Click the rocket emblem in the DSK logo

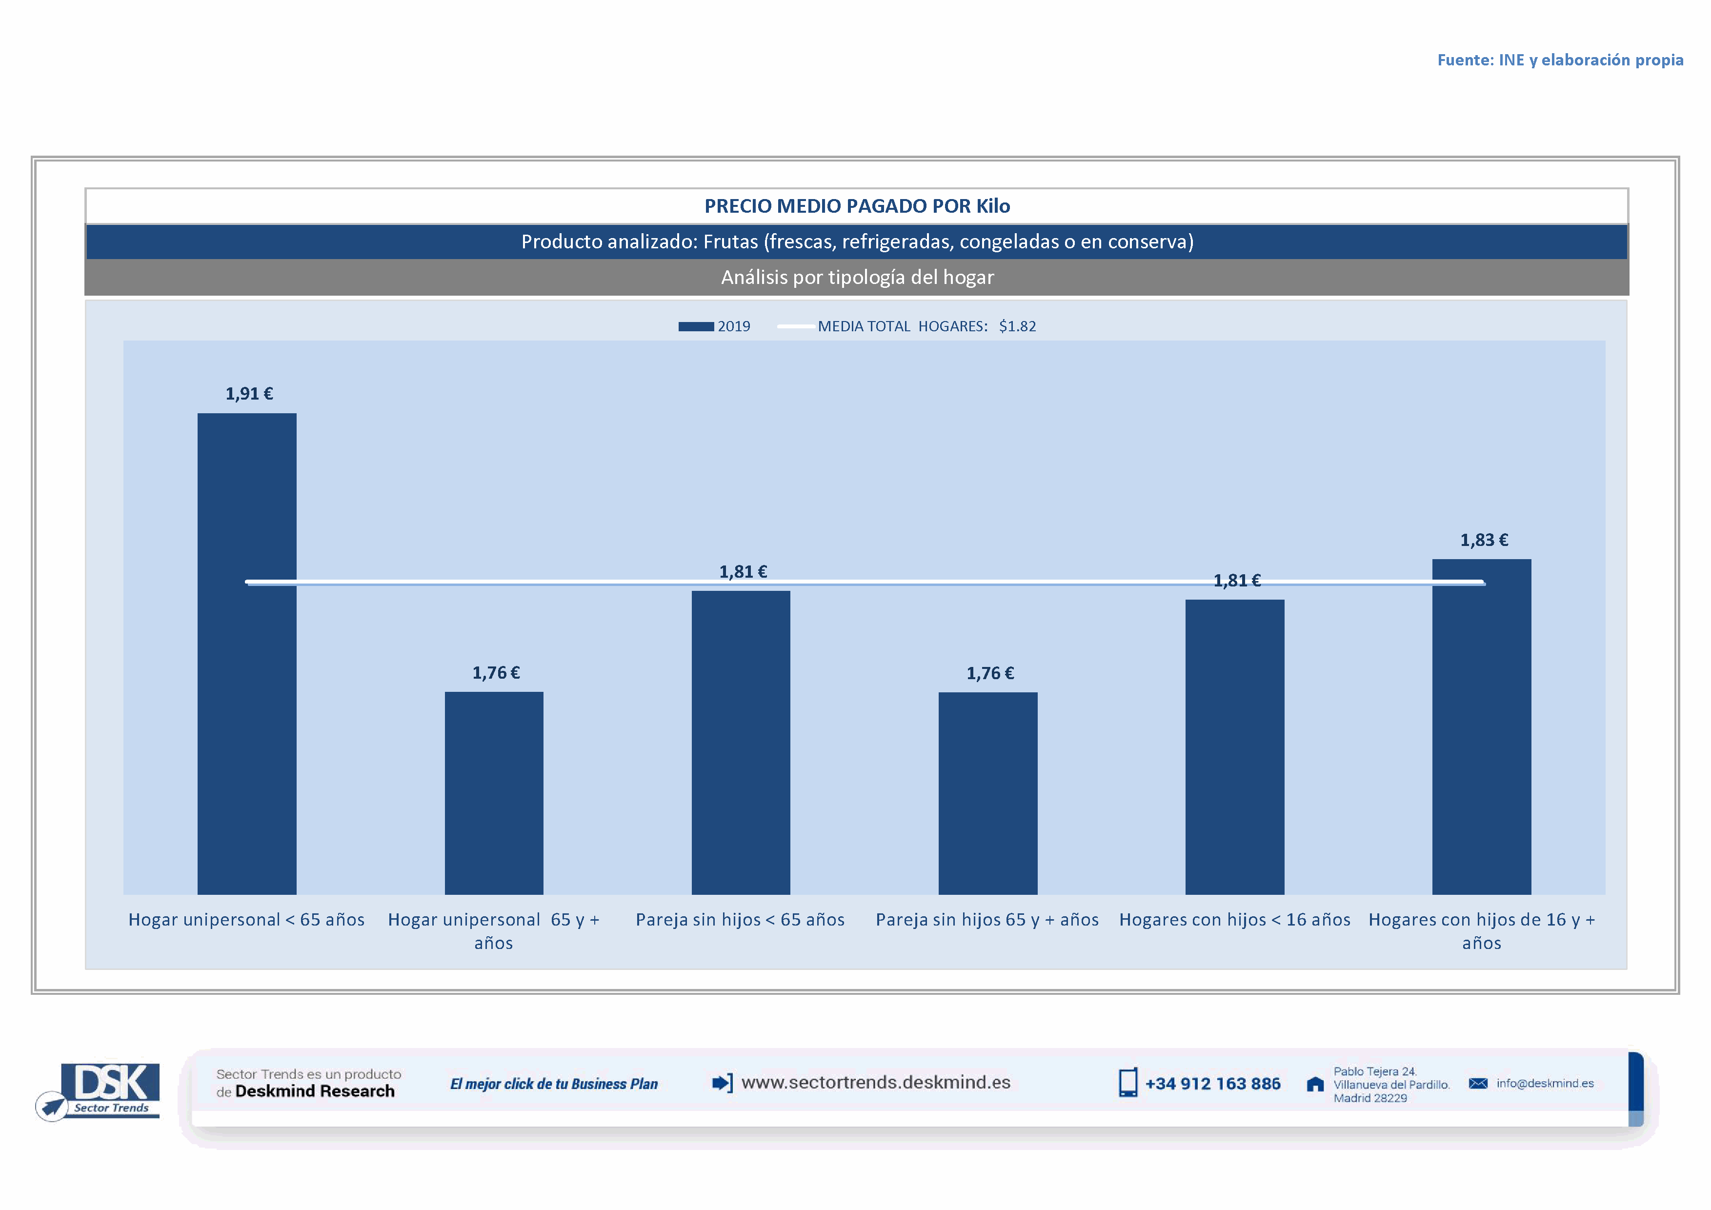pyautogui.click(x=52, y=1106)
